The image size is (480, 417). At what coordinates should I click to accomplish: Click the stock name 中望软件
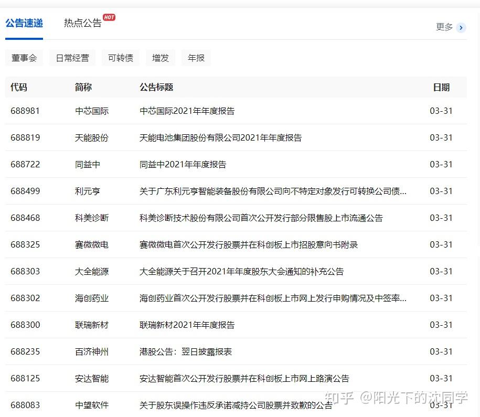92,405
